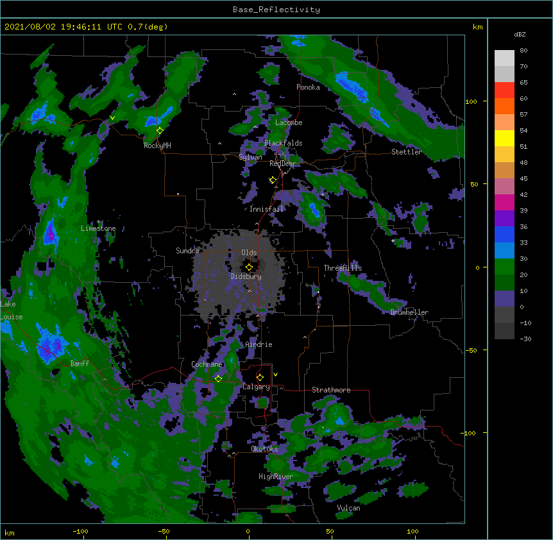Click the magenta swatch in the dBZ legend
Viewport: 553px width, 540px height.
click(504, 202)
